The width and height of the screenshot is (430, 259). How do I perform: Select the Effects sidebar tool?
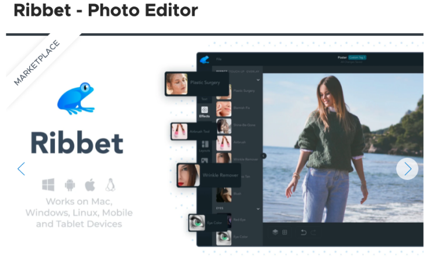click(204, 112)
